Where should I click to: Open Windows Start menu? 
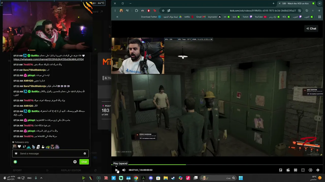(241, 178)
